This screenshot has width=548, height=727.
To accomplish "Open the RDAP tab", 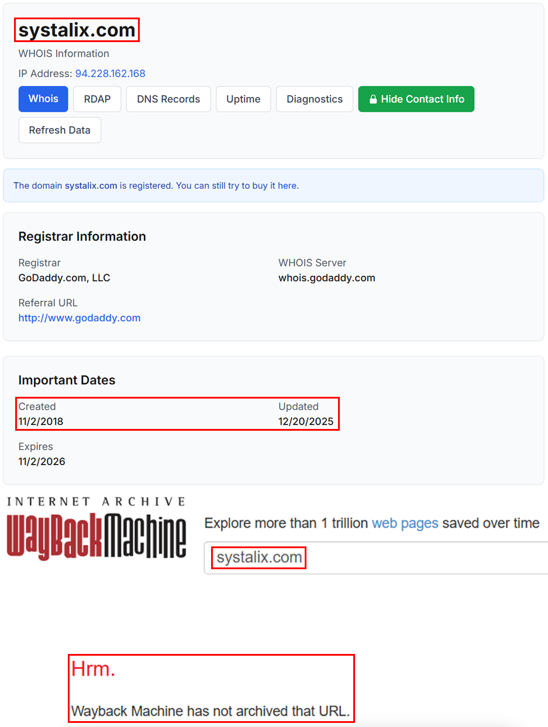I will coord(97,99).
